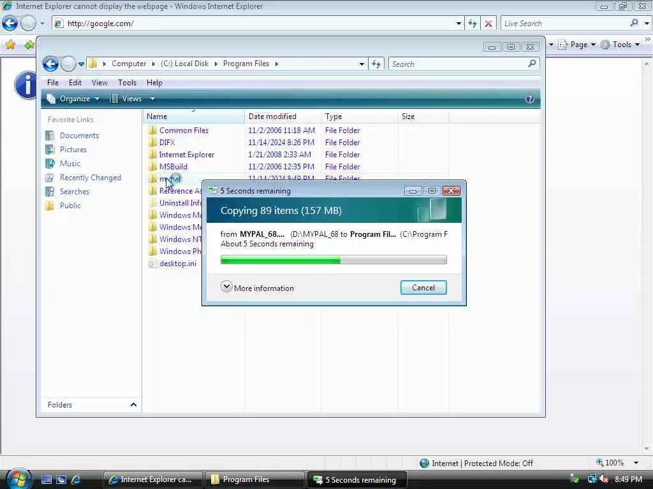Click the 5 Seconds remaining taskbar button
653x489 pixels.
[357, 479]
